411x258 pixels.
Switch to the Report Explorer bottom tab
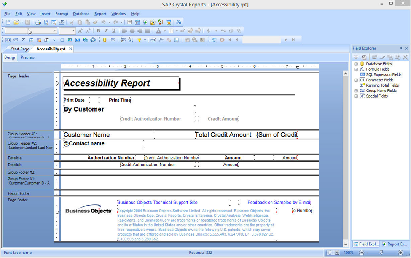point(395,244)
